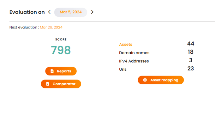Click the Evaluation on heading
Screen dimensions: 215x114
point(27,12)
